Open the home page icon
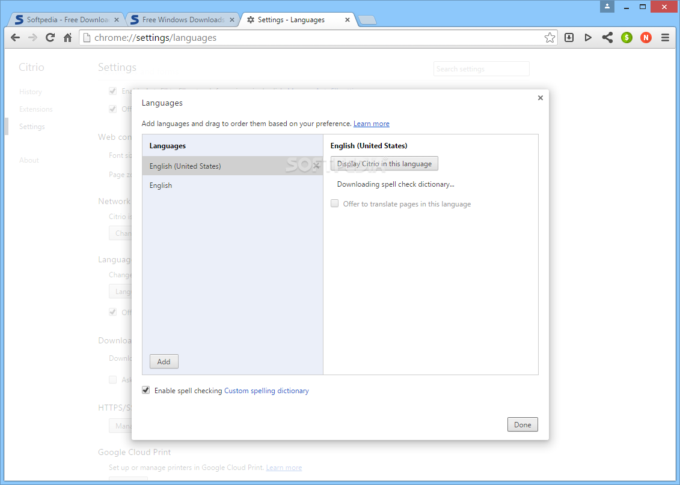Image resolution: width=680 pixels, height=485 pixels. tap(68, 38)
